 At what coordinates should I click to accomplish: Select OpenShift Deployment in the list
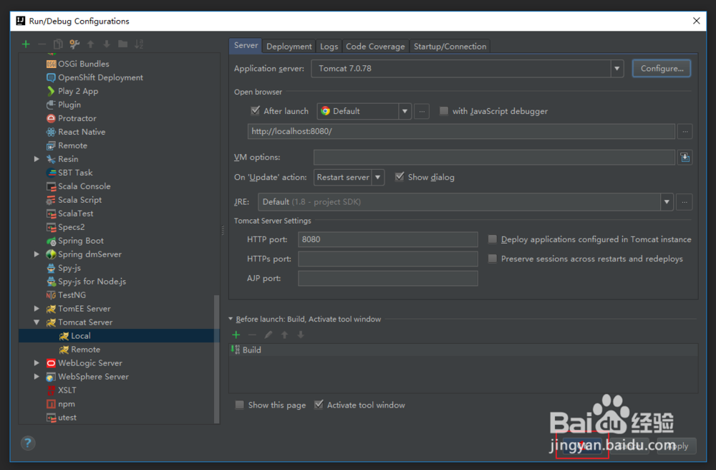point(95,77)
